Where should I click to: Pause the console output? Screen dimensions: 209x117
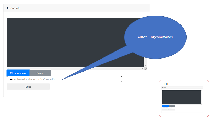(40, 73)
